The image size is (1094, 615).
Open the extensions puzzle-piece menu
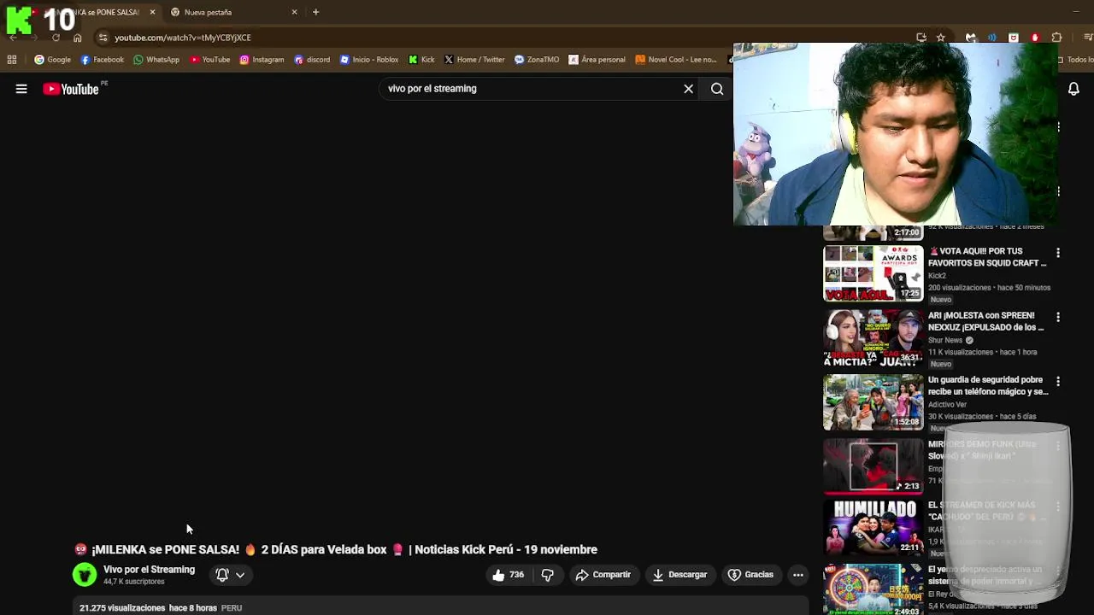pyautogui.click(x=1056, y=38)
